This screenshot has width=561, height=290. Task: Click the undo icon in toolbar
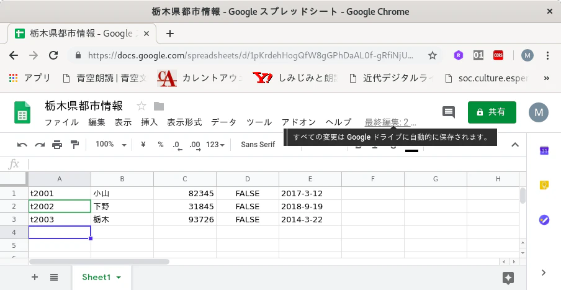pyautogui.click(x=22, y=145)
